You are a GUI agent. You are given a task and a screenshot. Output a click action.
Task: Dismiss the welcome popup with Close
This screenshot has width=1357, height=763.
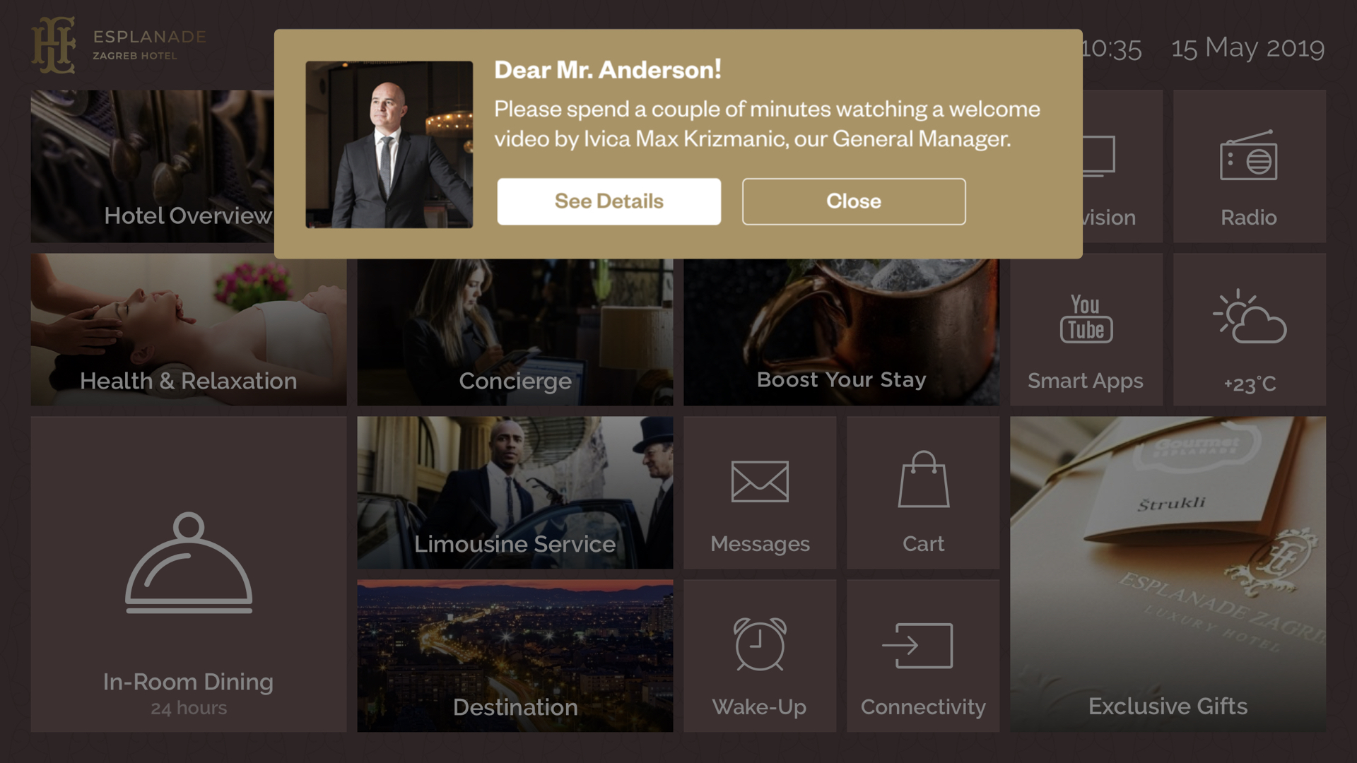[854, 201]
